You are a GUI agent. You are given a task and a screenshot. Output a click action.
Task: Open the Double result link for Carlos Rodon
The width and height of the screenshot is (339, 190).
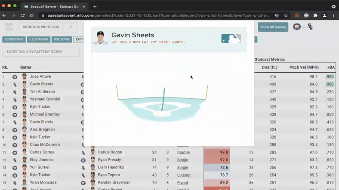coord(183,152)
